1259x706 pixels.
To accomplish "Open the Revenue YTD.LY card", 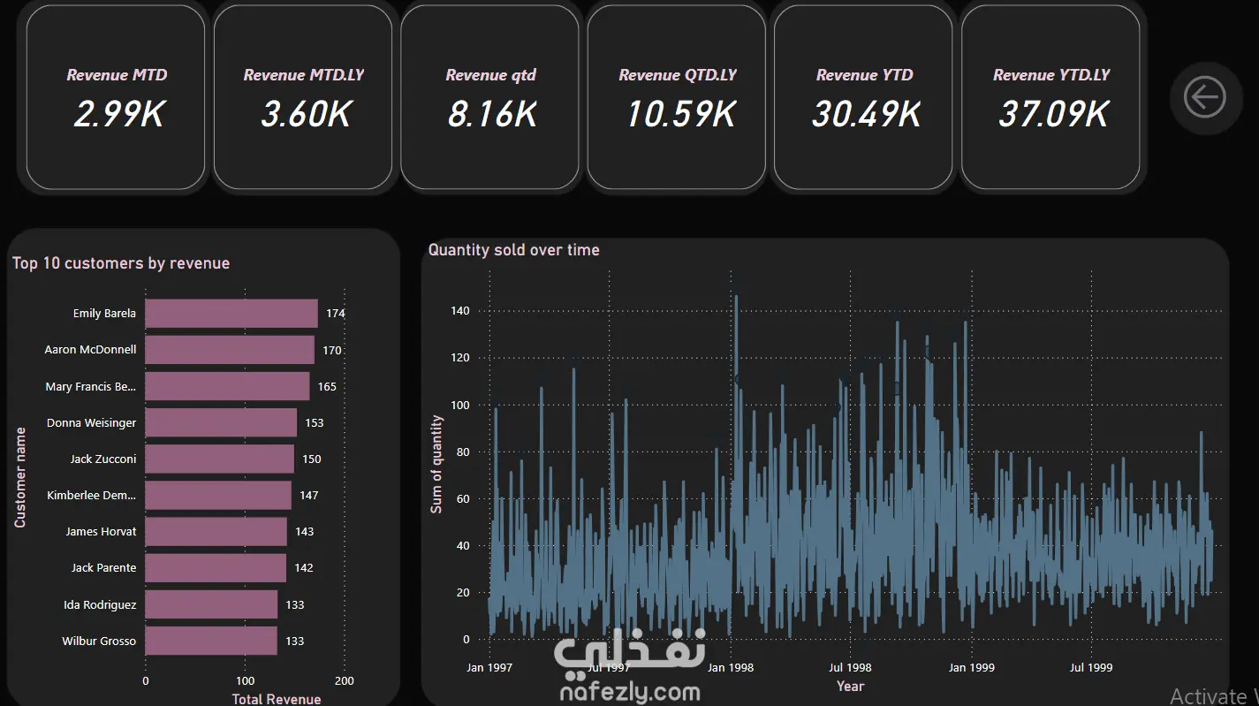I will pos(1050,97).
